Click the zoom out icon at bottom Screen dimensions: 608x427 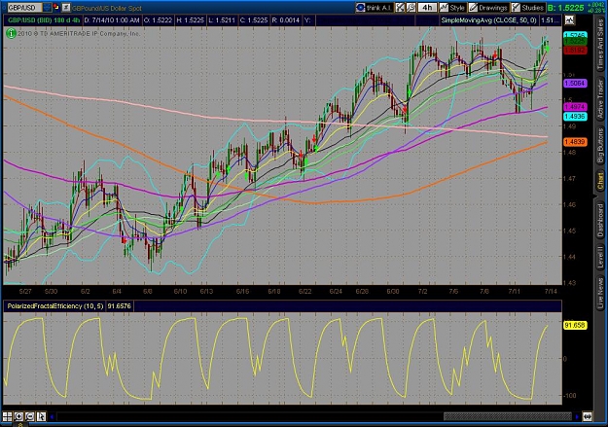(30, 417)
